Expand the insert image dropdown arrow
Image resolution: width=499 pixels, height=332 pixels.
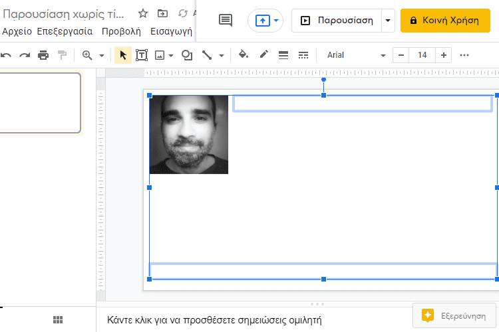(171, 56)
